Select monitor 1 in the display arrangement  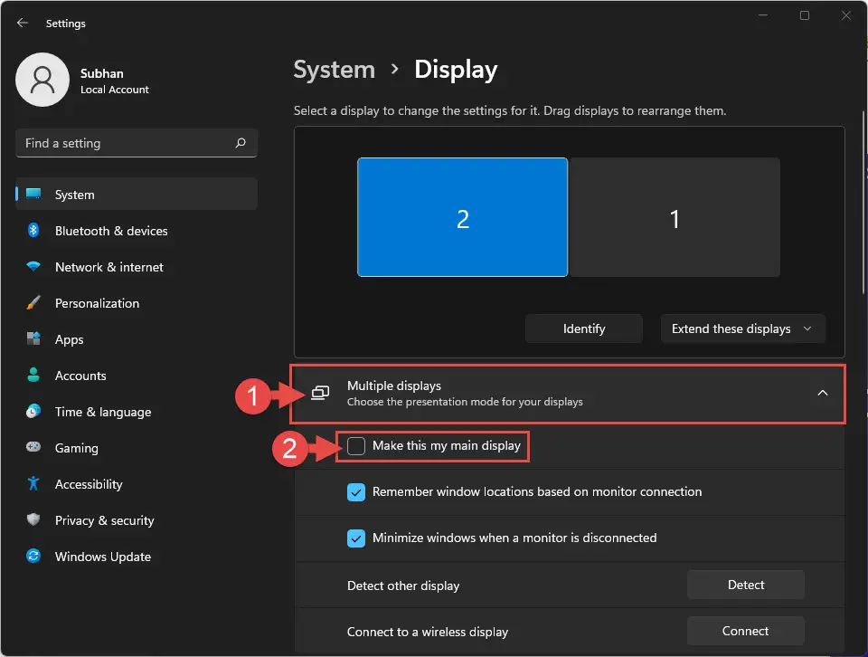point(675,217)
